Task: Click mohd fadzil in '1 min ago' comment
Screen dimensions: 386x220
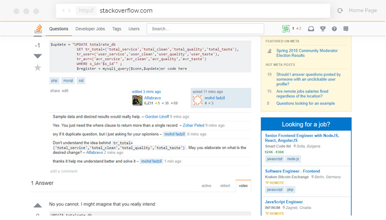Action: pyautogui.click(x=152, y=161)
